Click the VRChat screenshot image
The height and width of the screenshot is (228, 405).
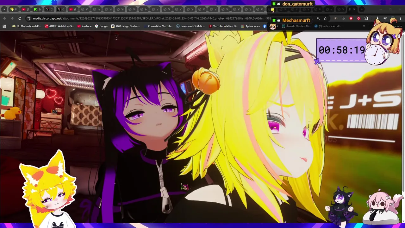pyautogui.click(x=201, y=127)
